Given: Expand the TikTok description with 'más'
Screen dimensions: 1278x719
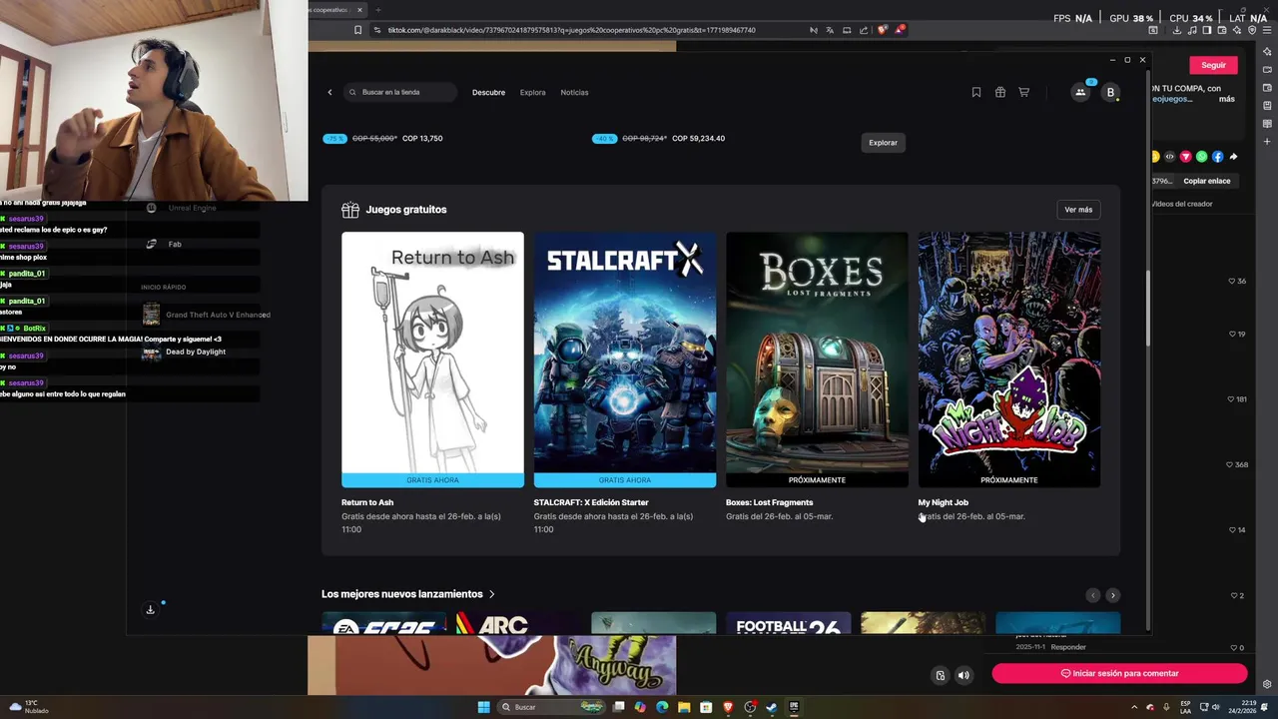Looking at the screenshot, I should [x=1226, y=99].
